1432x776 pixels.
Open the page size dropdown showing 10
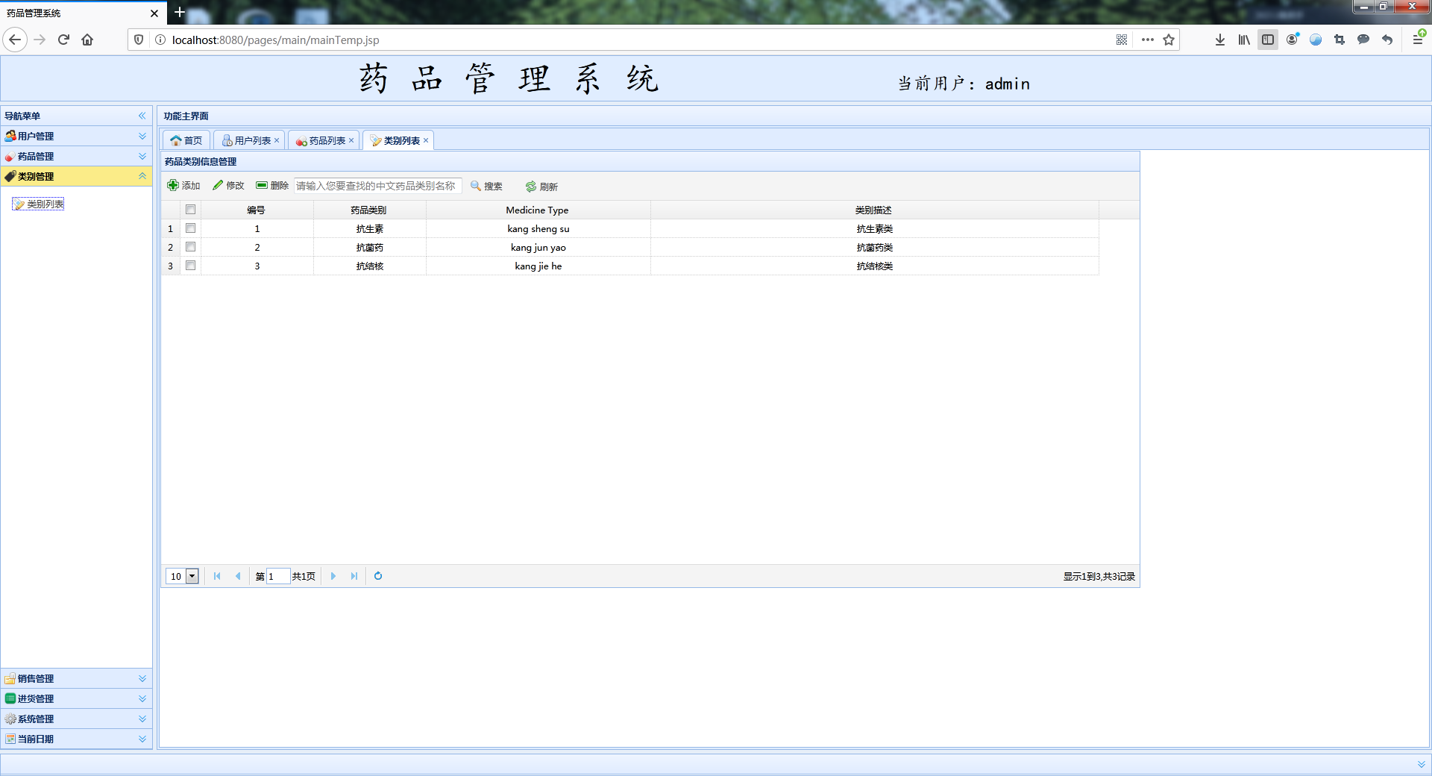click(192, 576)
